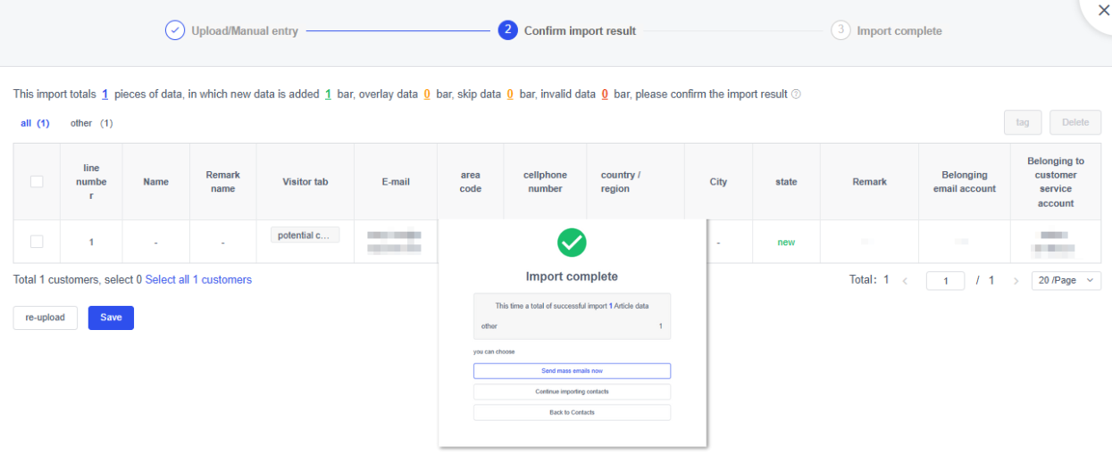The width and height of the screenshot is (1112, 454).
Task: Click Select all 1 customers link
Action: pyautogui.click(x=198, y=280)
